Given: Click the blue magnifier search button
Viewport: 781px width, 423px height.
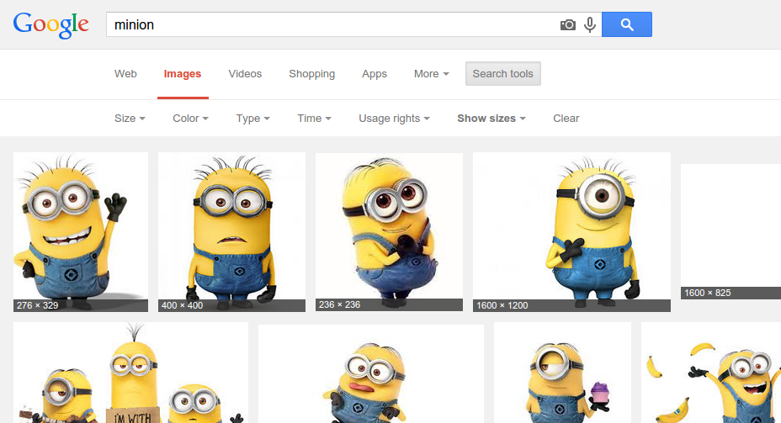Looking at the screenshot, I should click(627, 24).
